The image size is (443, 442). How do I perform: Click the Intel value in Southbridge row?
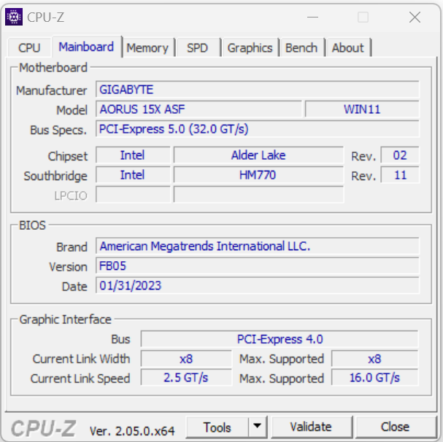133,175
